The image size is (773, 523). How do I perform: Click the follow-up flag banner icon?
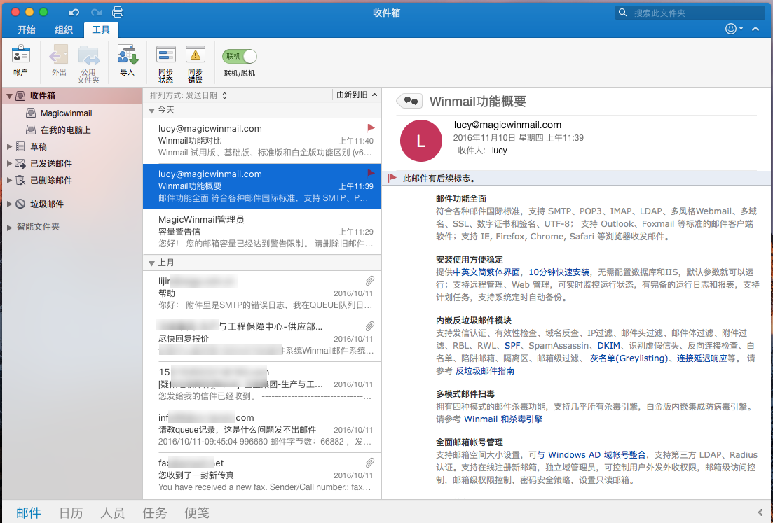tap(392, 179)
